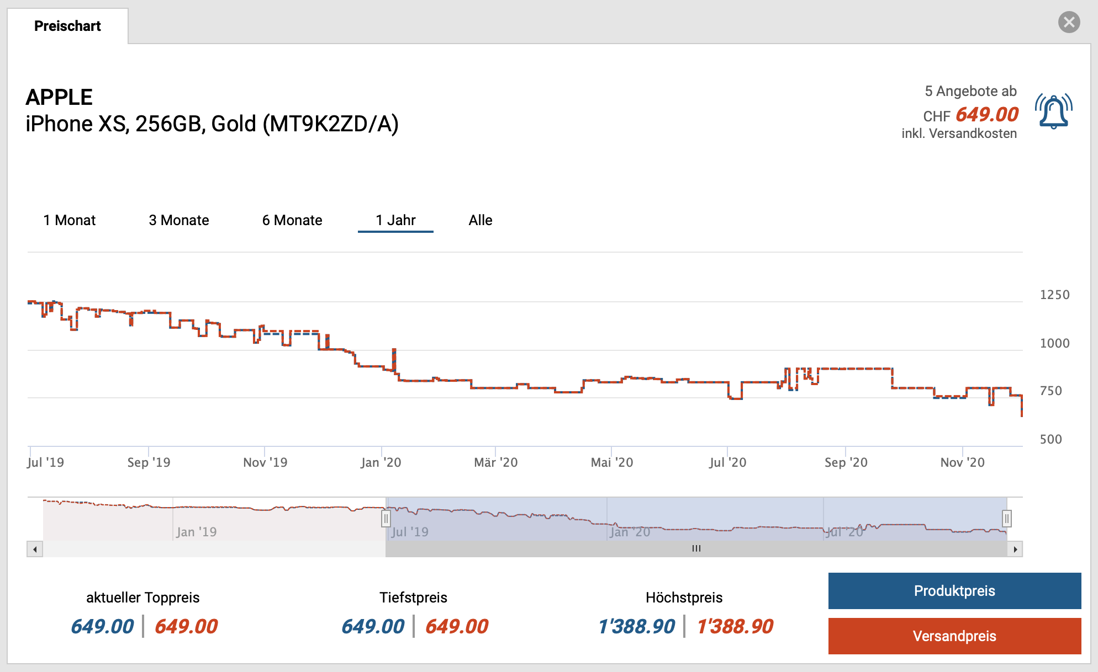Select the 1 Jahr range
Image resolution: width=1098 pixels, height=672 pixels.
pos(395,220)
